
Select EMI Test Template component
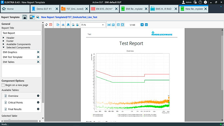pos(18,57)
